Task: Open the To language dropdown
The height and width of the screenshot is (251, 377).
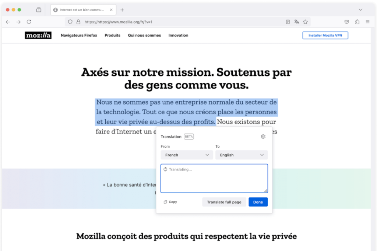Action: (x=241, y=155)
